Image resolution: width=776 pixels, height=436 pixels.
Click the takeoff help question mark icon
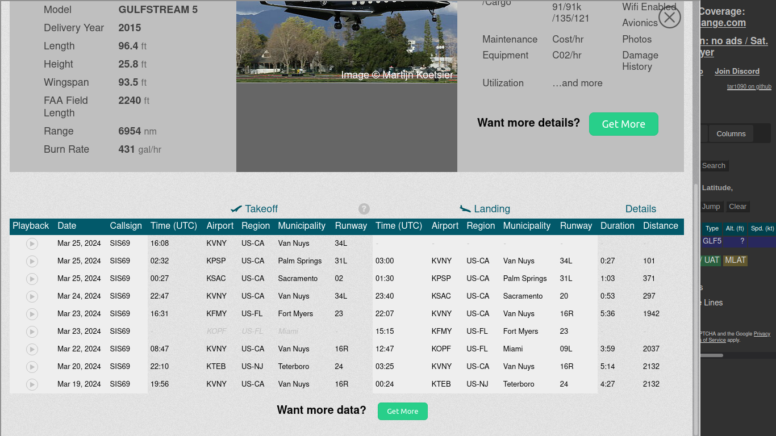point(364,209)
